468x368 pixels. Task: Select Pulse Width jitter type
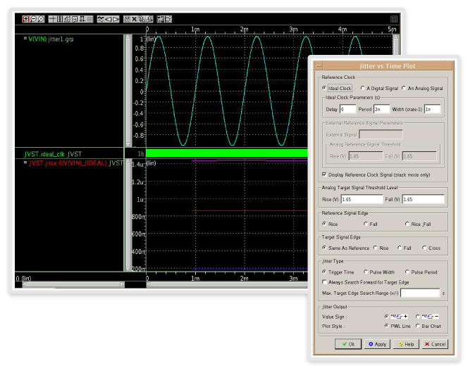tap(366, 271)
